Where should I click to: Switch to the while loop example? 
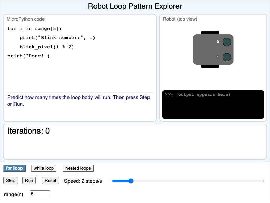point(44,168)
